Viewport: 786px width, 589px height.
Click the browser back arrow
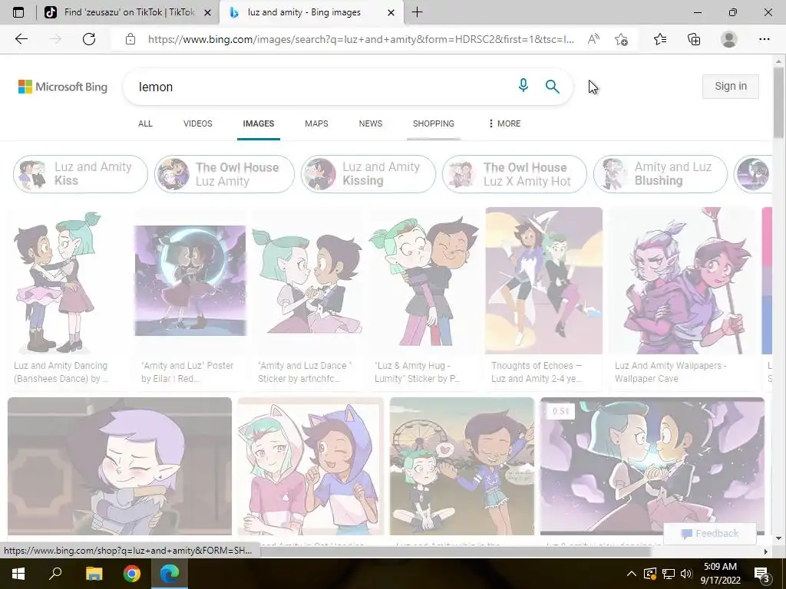point(21,39)
